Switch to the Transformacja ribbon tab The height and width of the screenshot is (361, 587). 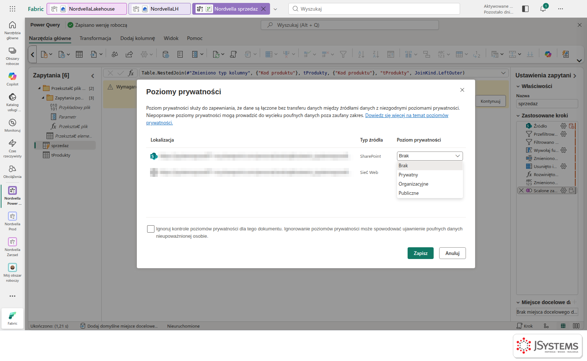click(x=95, y=38)
